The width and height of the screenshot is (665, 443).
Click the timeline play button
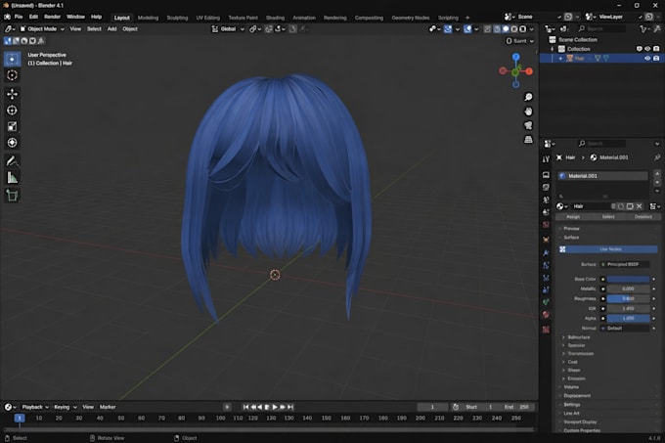(x=275, y=407)
